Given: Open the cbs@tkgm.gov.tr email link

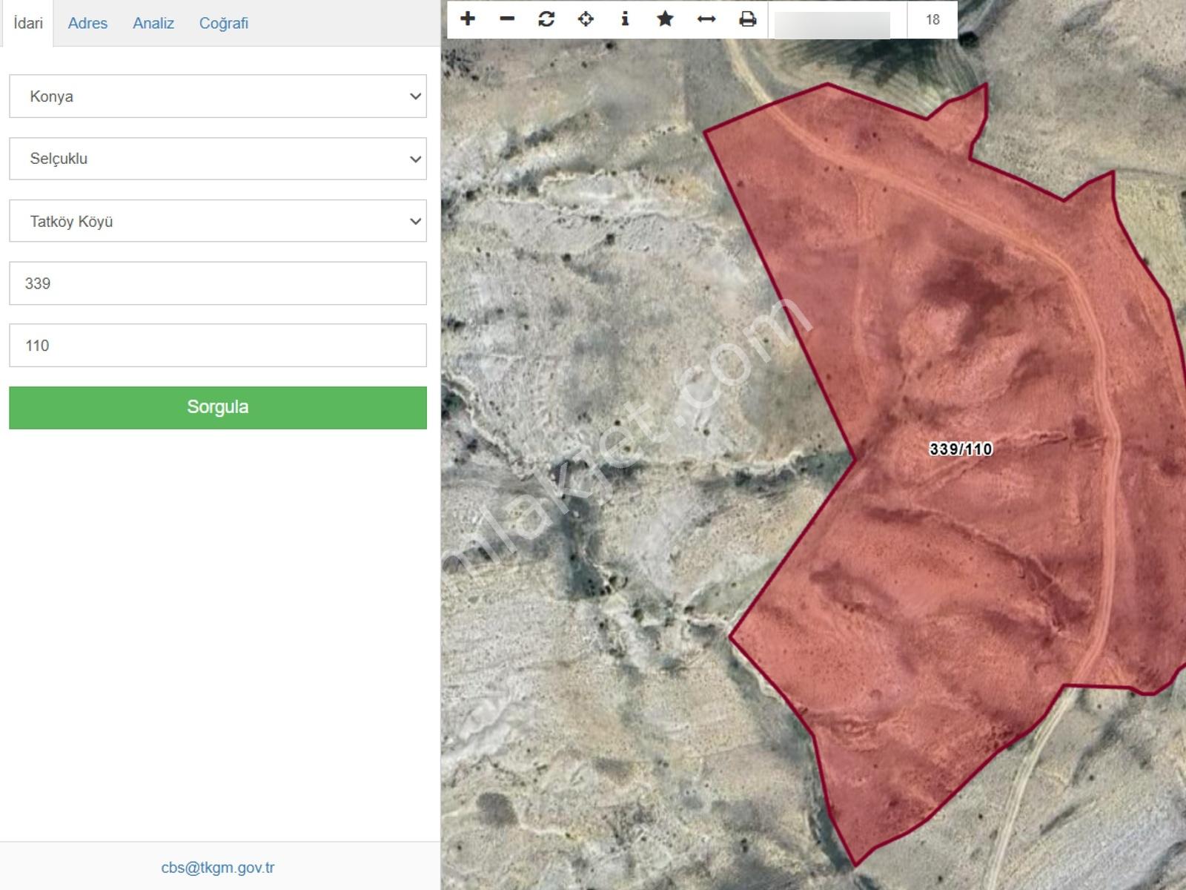Looking at the screenshot, I should 218,867.
